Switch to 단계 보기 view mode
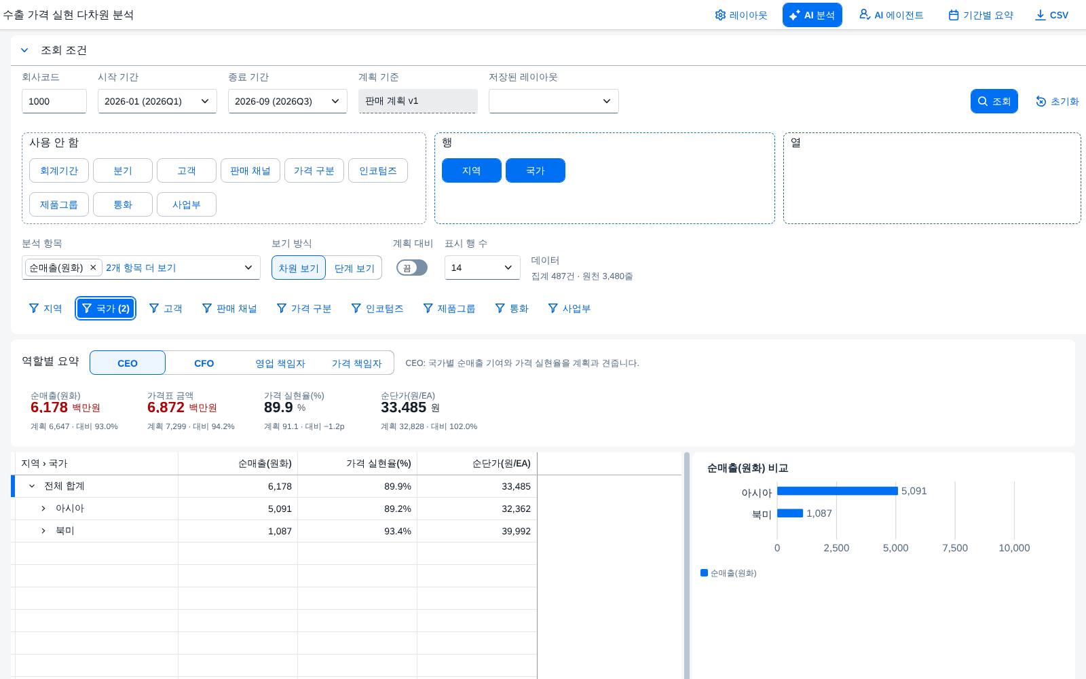The width and height of the screenshot is (1086, 679). 354,268
